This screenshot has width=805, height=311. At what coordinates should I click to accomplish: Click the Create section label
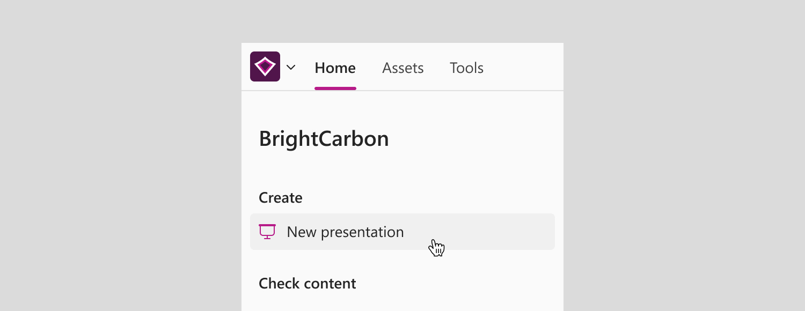coord(281,198)
